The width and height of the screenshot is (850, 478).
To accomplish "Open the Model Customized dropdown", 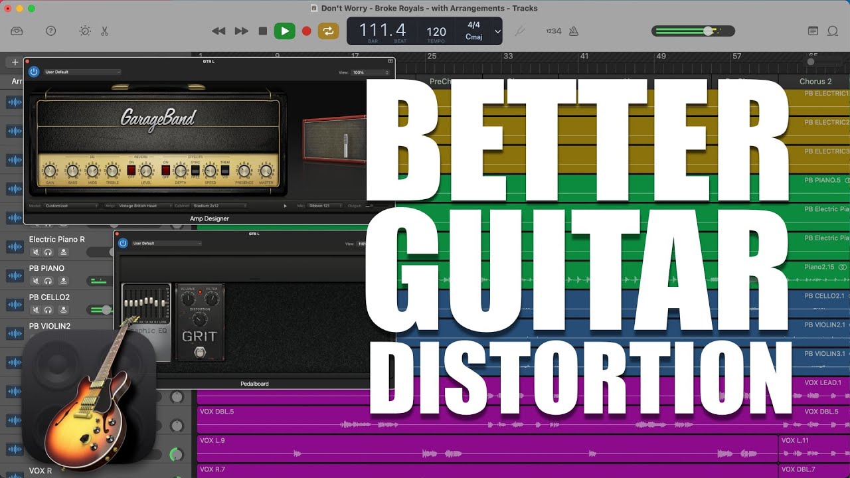I will (72, 206).
